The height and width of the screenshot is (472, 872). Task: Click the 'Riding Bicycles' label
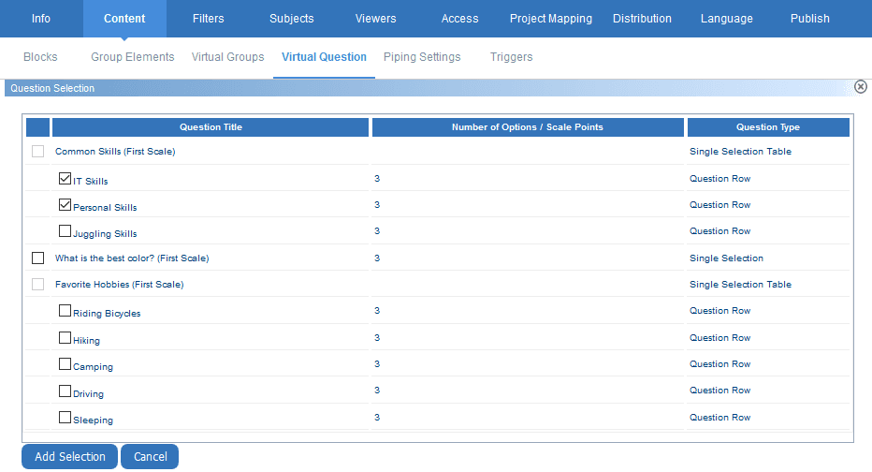tap(107, 314)
